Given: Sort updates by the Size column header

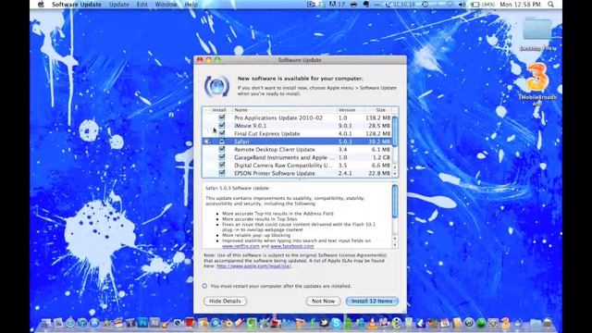Looking at the screenshot, I should tap(377, 110).
